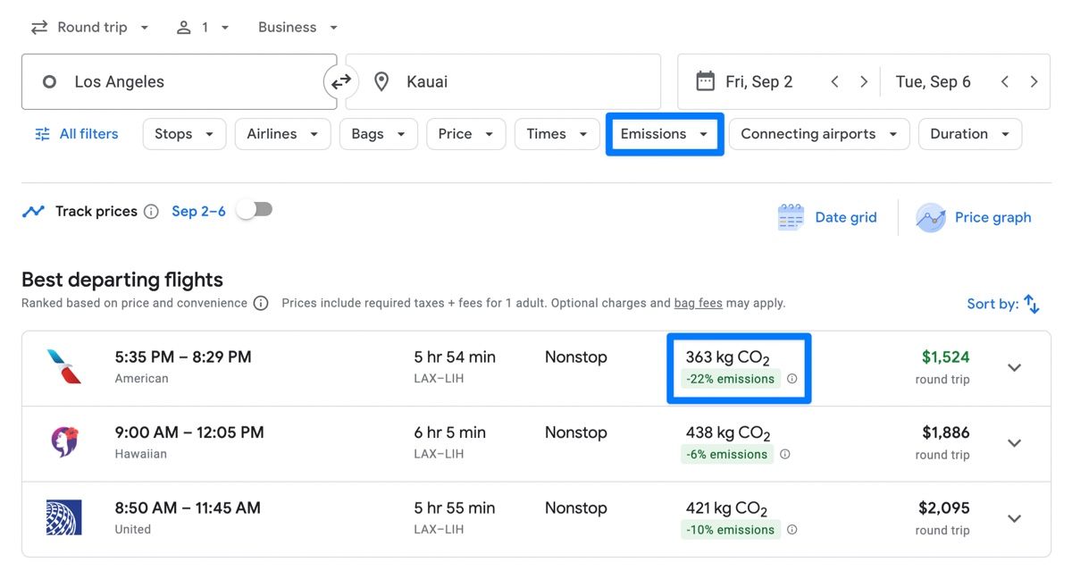The height and width of the screenshot is (579, 1072).
Task: Open the Price graph view
Action: [x=974, y=217]
